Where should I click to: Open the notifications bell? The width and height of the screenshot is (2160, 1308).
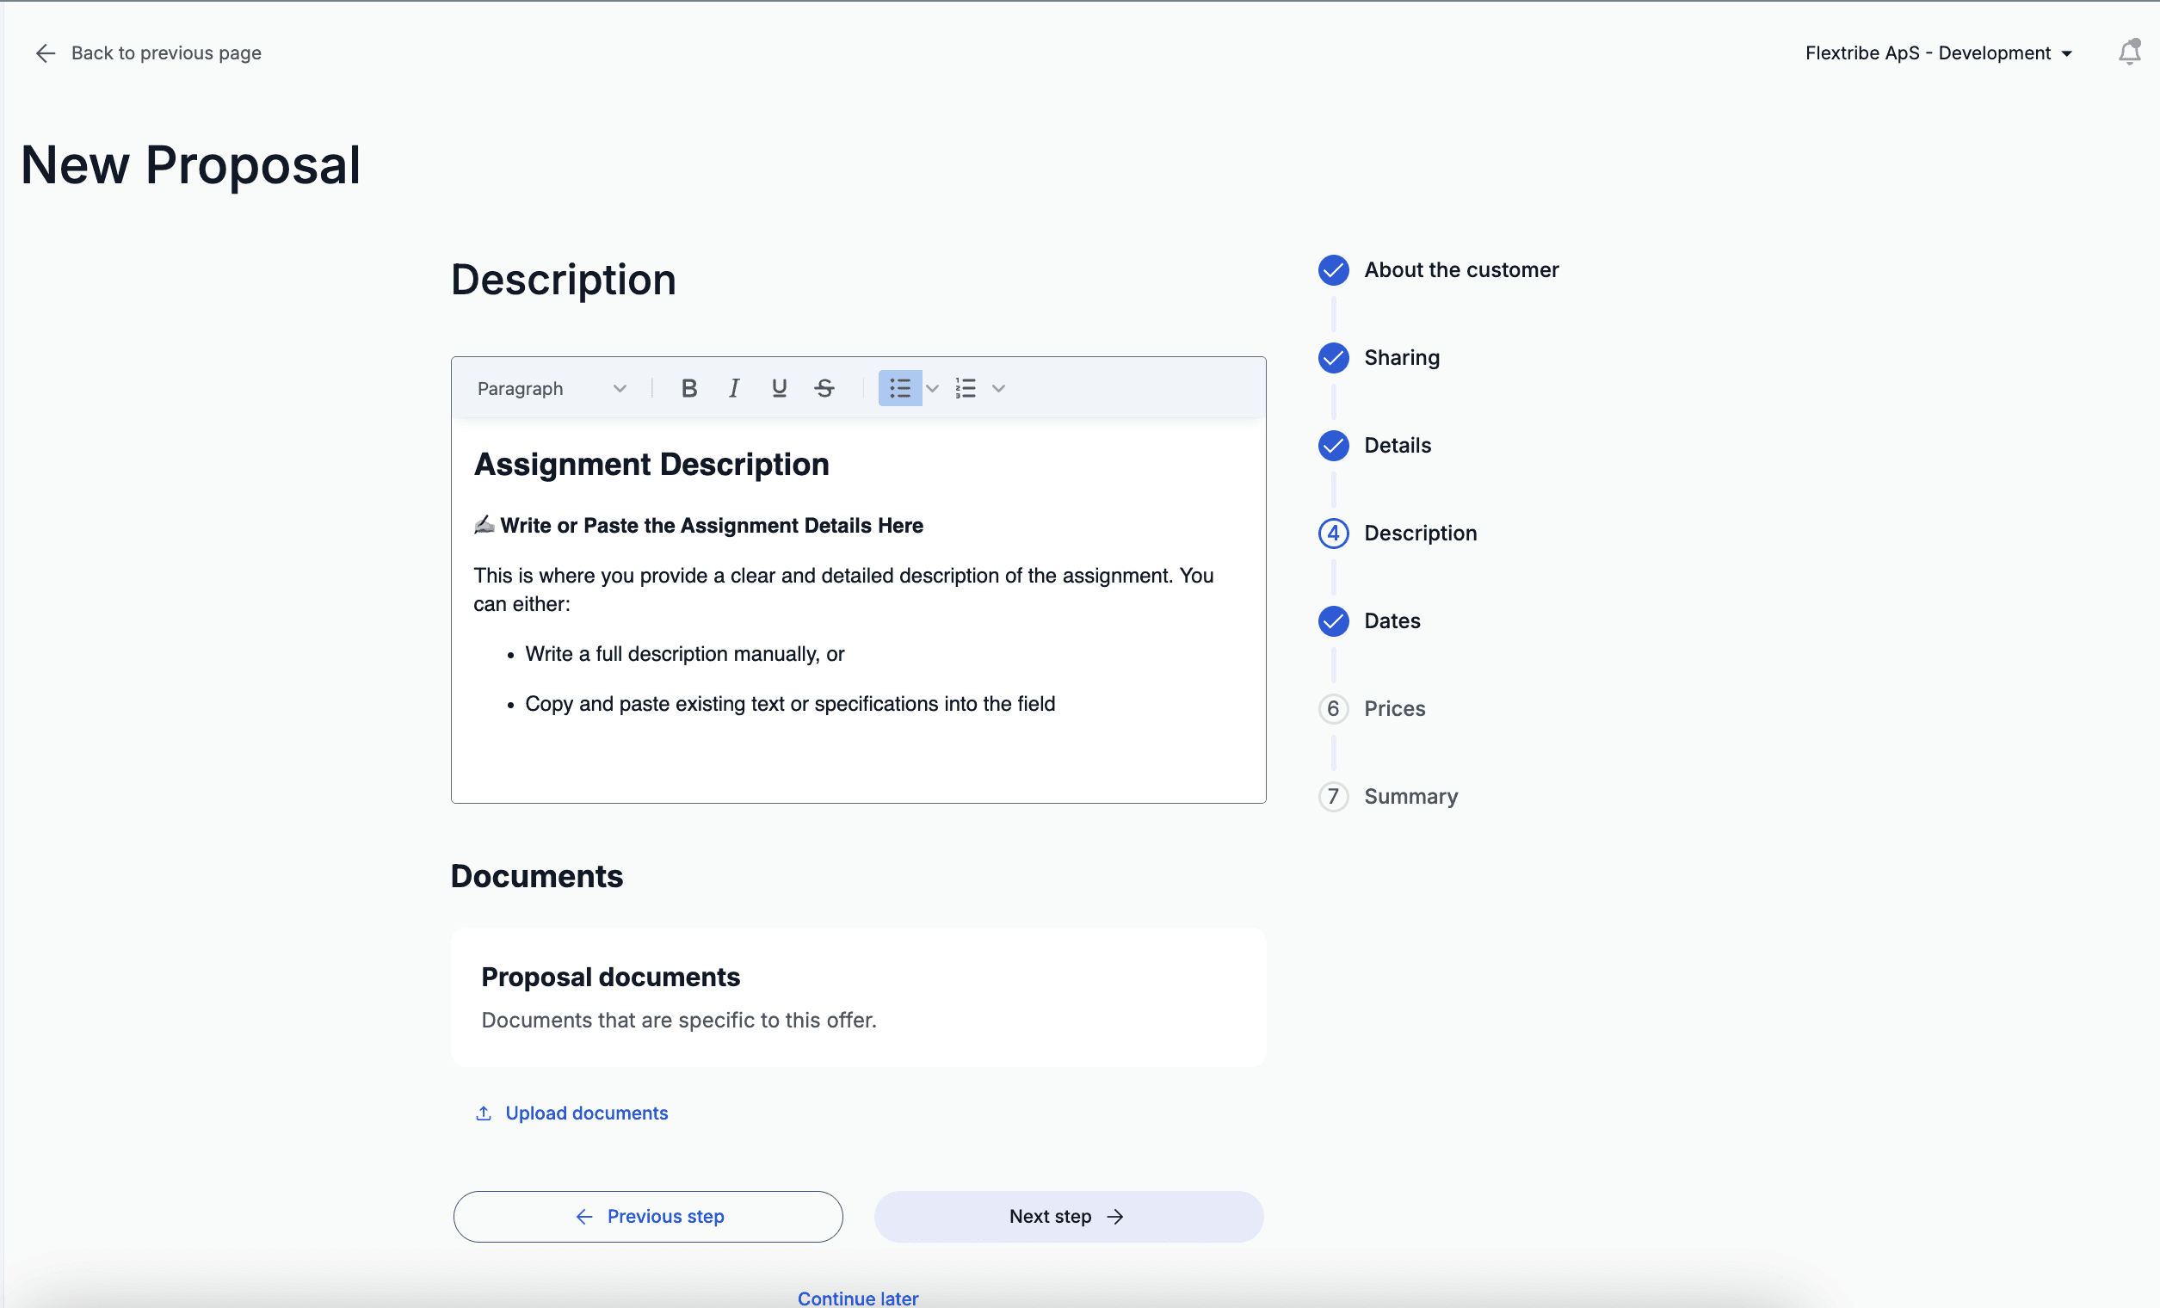pyautogui.click(x=2128, y=52)
